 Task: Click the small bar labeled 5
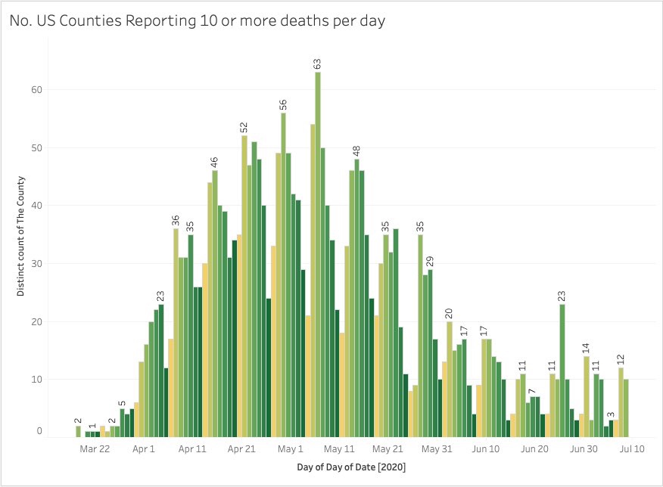123,423
